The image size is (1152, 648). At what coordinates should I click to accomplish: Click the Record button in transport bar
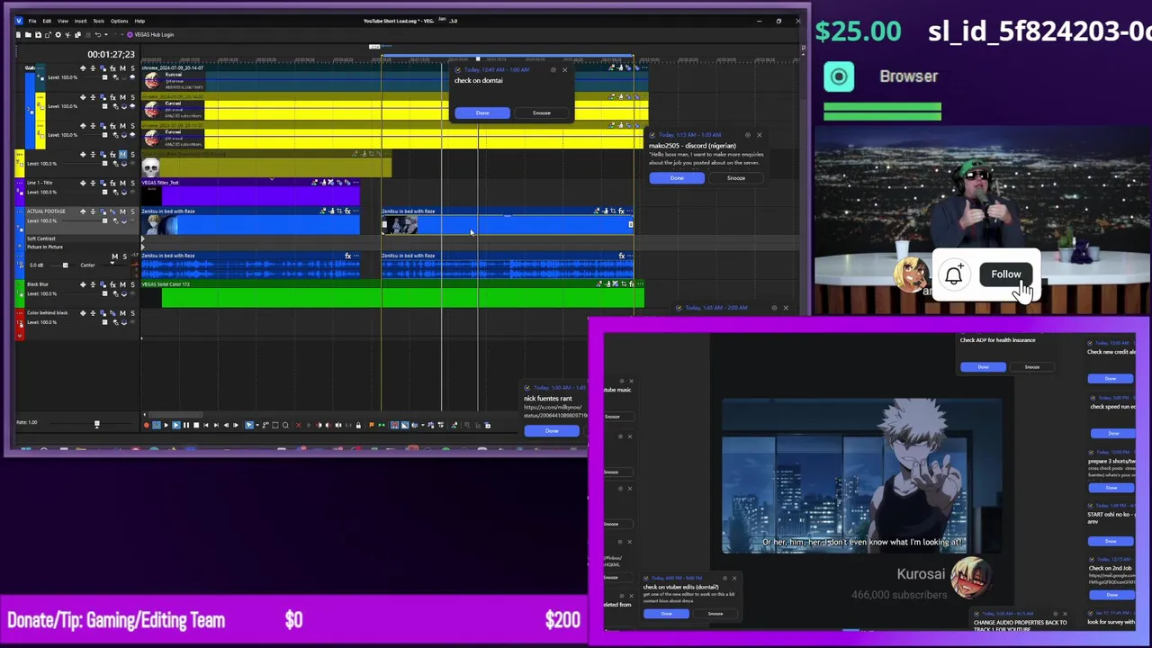coord(147,425)
